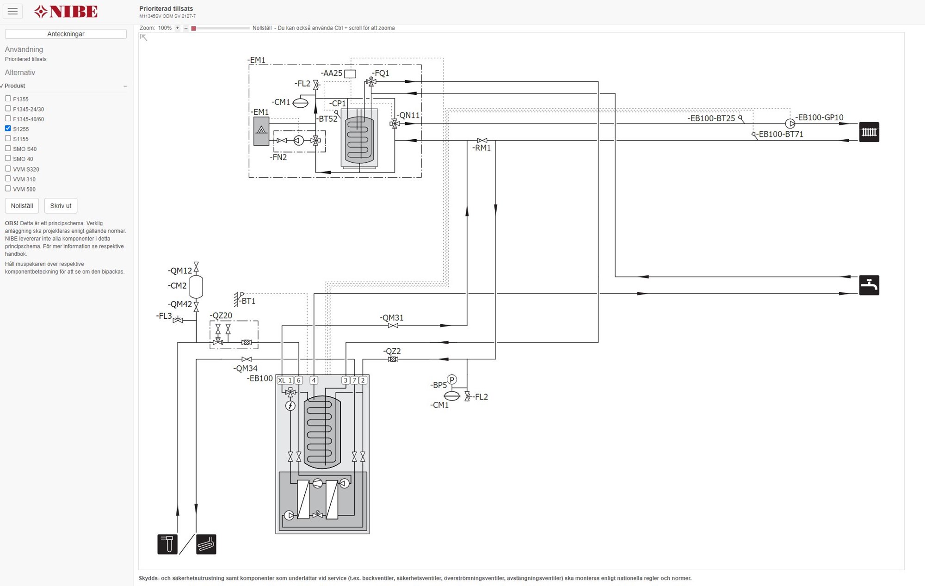Viewport: 925px width, 586px height.
Task: Click the AA25 control box symbol
Action: click(350, 74)
